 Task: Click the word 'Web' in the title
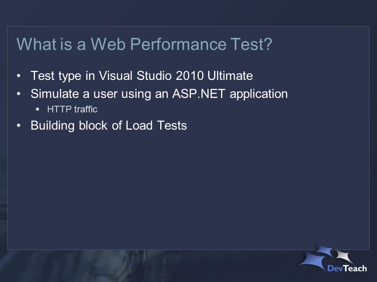pyautogui.click(x=108, y=44)
